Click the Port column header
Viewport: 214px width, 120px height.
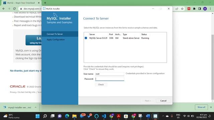tap(111, 34)
